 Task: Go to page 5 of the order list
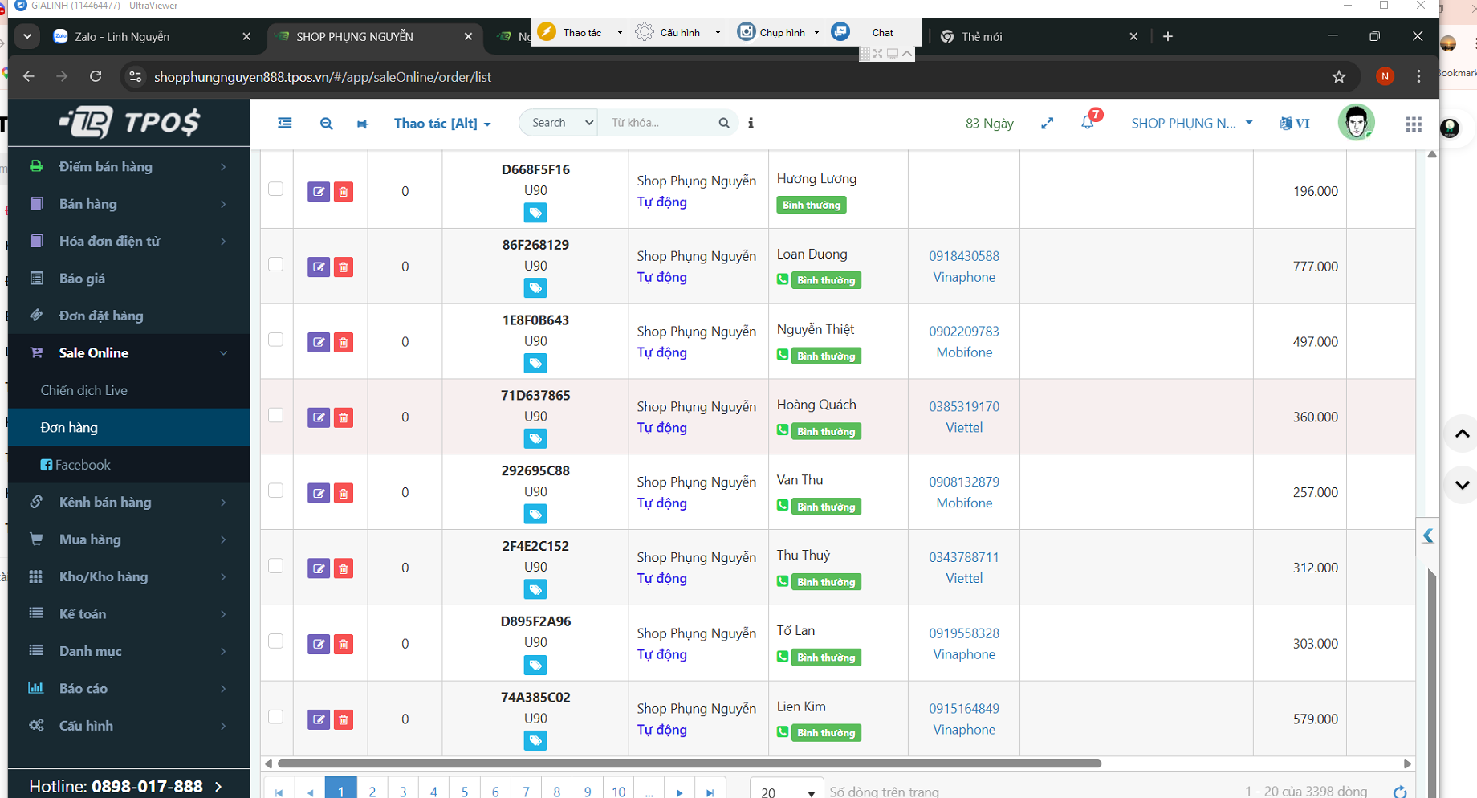click(465, 792)
